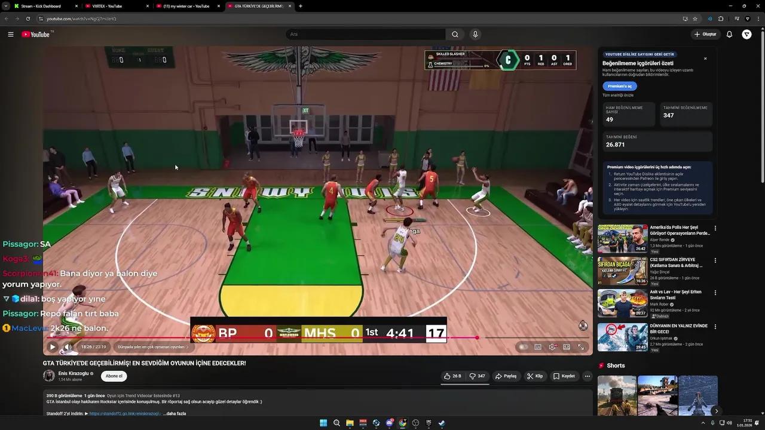Open 'DÜNYANIN EN YALNIZ EVİNDE' video thumbnail
Viewport: 765px width, 430px height.
622,337
